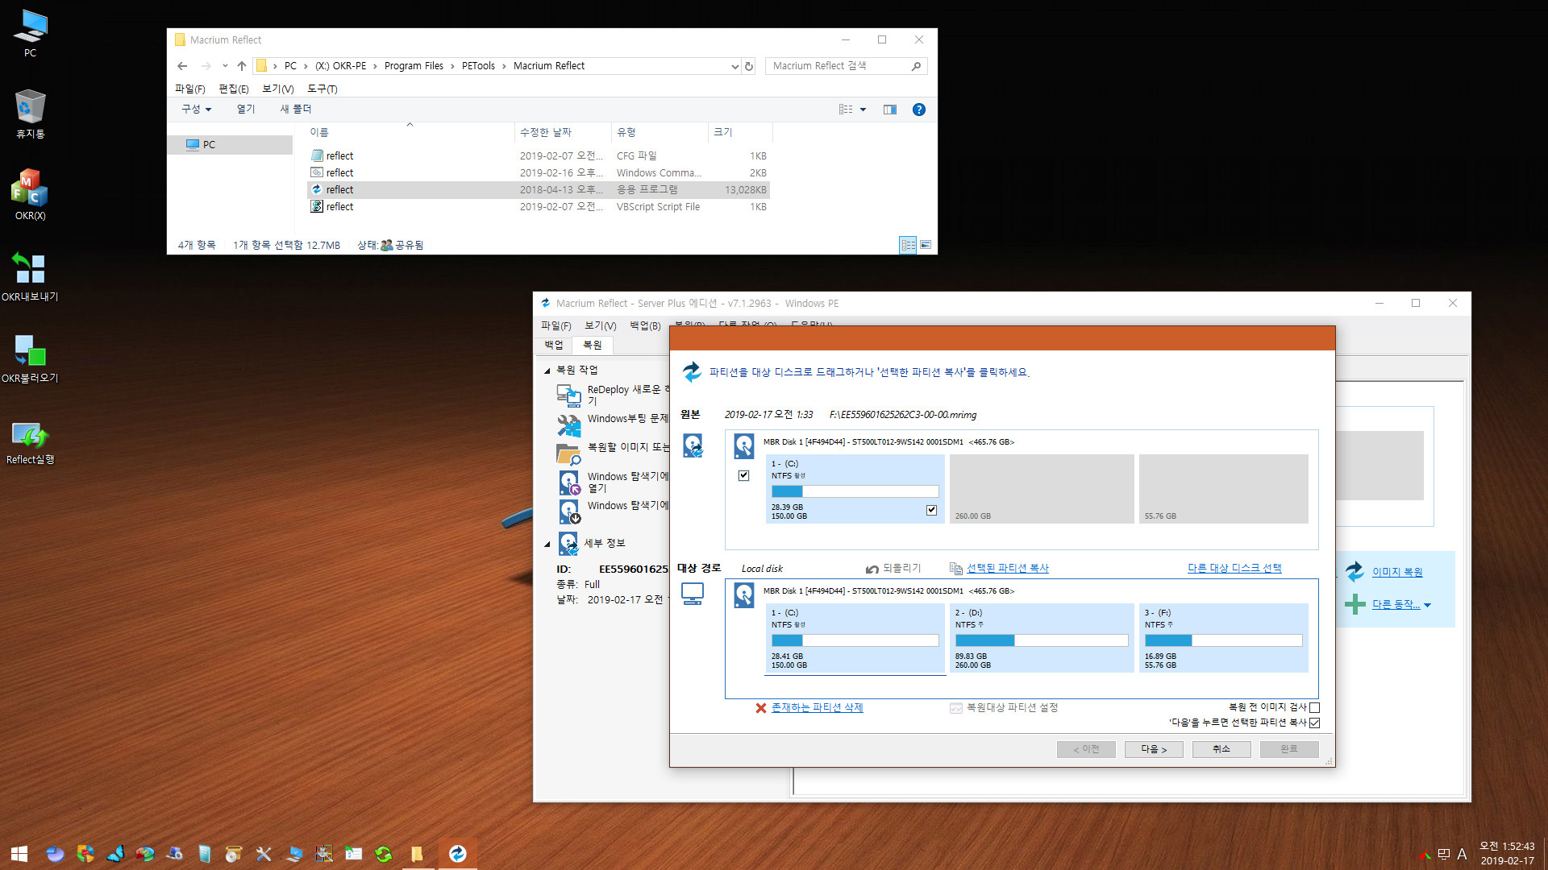Click Explorer back navigation arrow

pyautogui.click(x=182, y=66)
